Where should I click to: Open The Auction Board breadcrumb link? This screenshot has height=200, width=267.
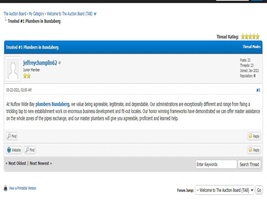pyautogui.click(x=15, y=14)
